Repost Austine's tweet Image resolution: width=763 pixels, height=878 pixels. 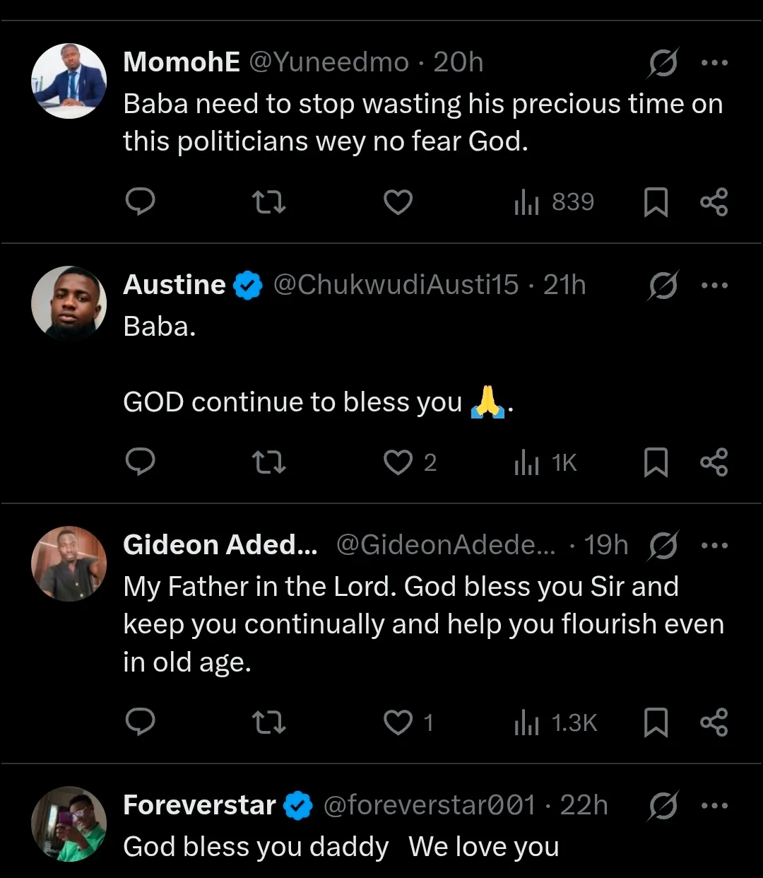[269, 462]
